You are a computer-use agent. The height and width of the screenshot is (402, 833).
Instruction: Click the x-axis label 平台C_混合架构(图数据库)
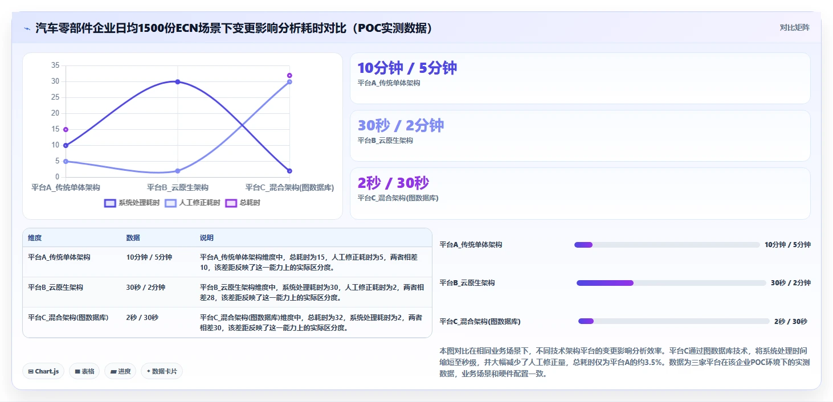click(289, 187)
